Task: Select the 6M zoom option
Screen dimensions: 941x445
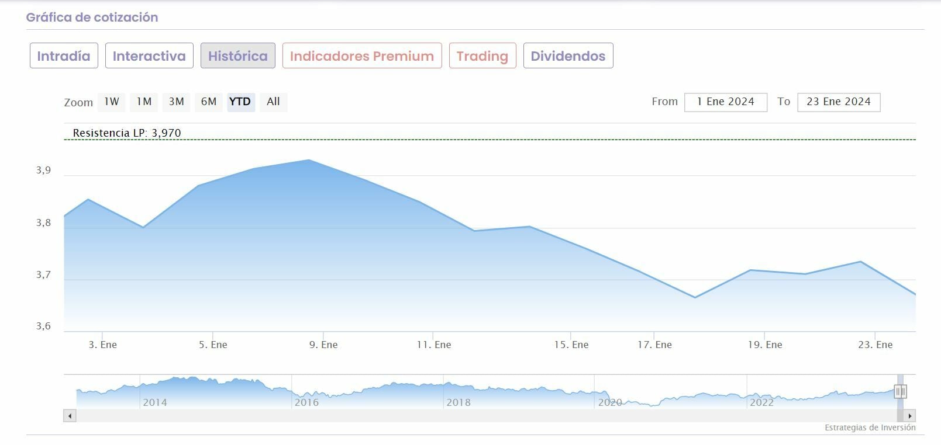Action: pos(209,102)
